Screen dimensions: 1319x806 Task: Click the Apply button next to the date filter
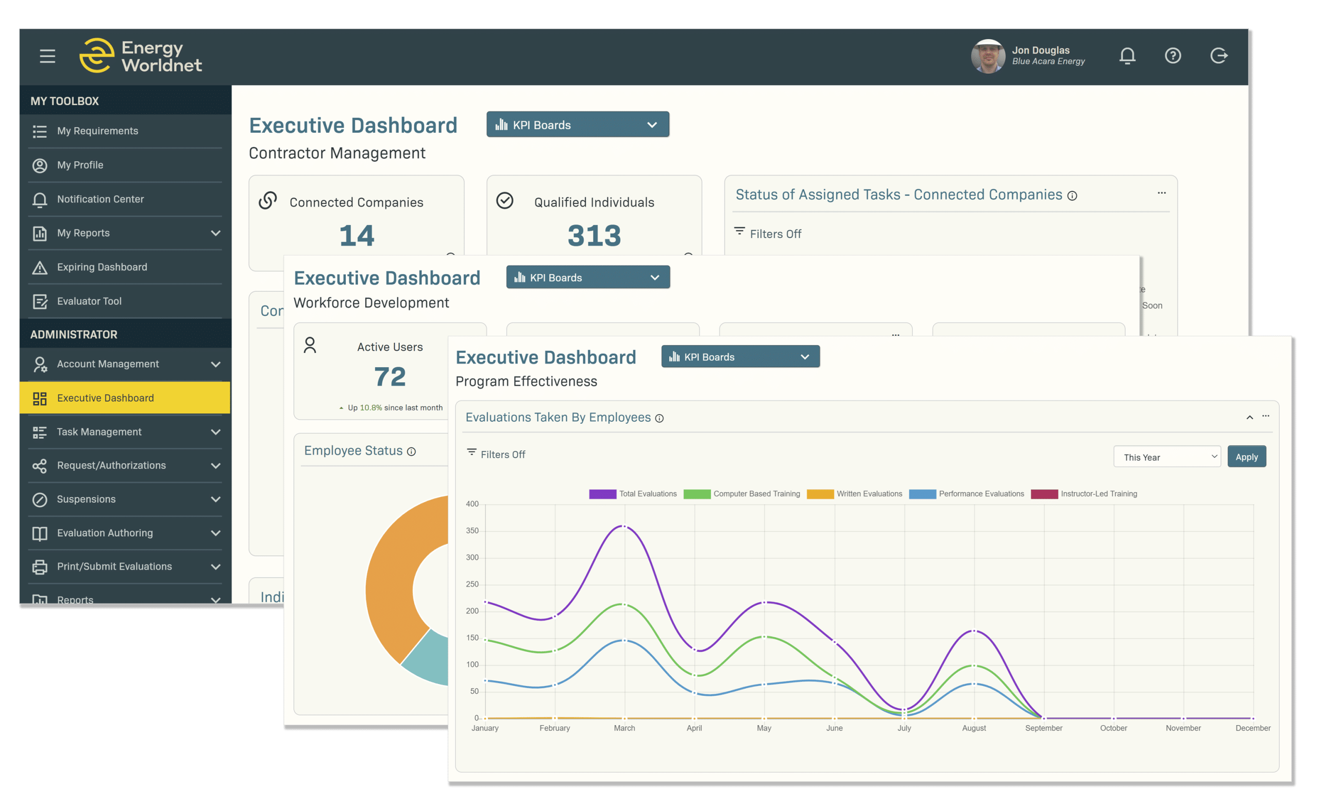tap(1247, 456)
